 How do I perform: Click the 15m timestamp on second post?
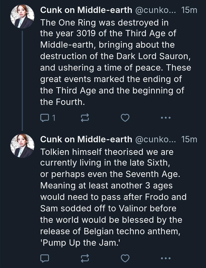click(190, 139)
